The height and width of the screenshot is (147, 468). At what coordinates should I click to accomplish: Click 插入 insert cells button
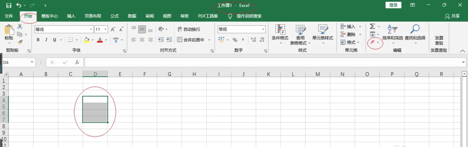pyautogui.click(x=348, y=26)
